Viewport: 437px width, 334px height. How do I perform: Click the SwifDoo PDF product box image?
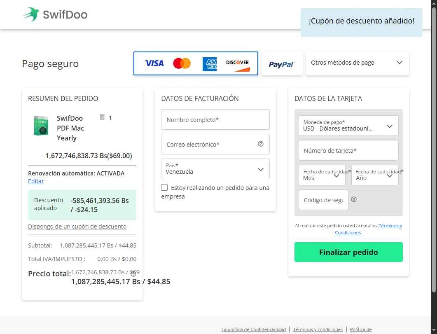(41, 125)
